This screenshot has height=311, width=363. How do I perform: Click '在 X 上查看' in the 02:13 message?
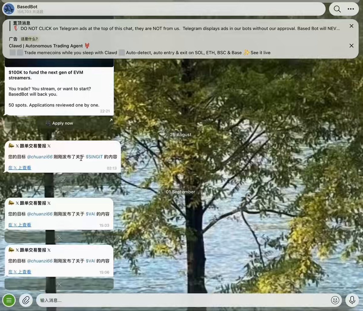click(x=20, y=168)
